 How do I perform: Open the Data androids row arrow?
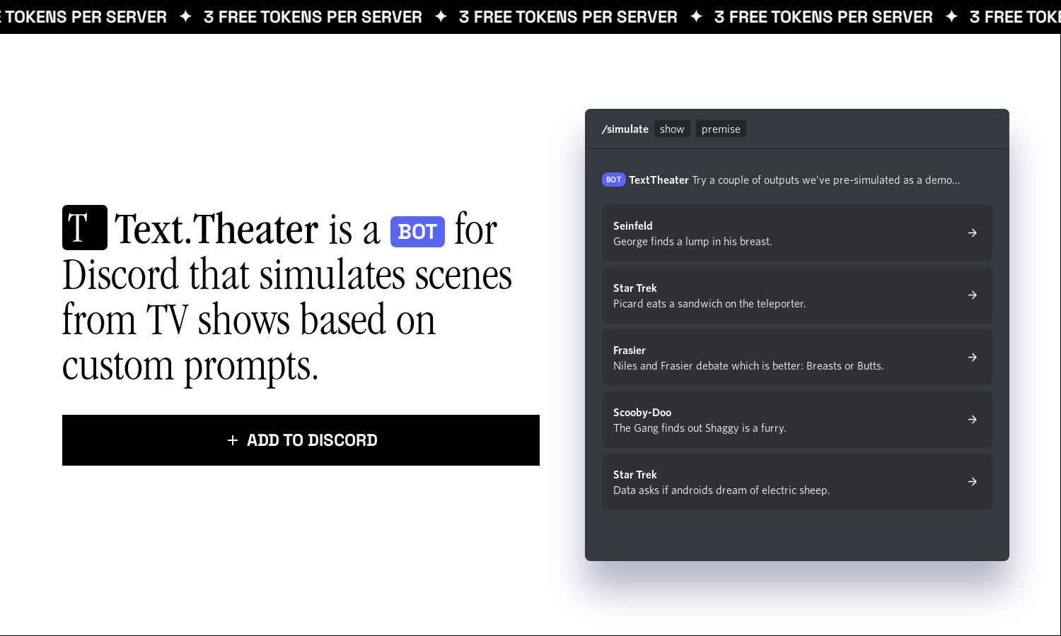coord(973,482)
